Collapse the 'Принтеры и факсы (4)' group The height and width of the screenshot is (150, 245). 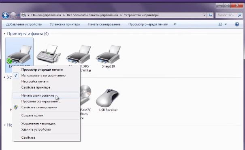pyautogui.click(x=4, y=34)
